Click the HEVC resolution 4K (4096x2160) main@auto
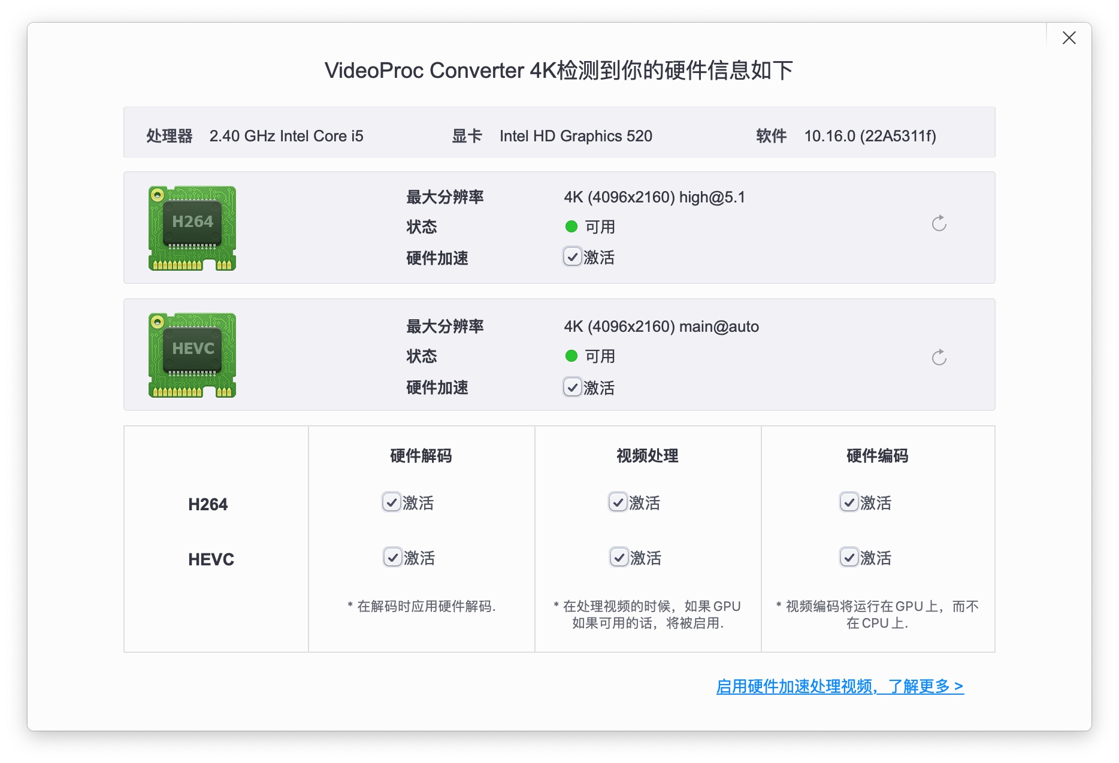Screen dimensions: 1119x763 pyautogui.click(x=661, y=326)
